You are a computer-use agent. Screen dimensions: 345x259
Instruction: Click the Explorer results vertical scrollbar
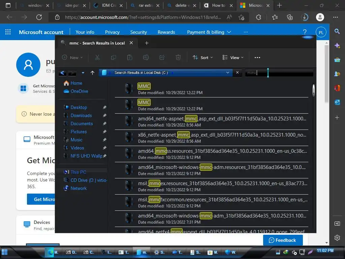tap(314, 90)
